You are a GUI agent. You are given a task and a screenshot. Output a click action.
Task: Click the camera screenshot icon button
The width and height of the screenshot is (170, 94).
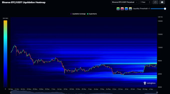(162, 2)
